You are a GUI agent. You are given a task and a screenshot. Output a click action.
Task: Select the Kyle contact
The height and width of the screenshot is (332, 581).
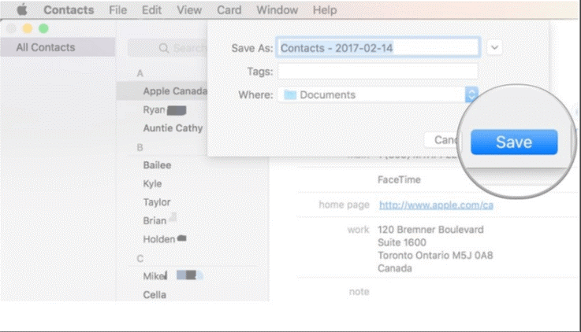click(152, 184)
